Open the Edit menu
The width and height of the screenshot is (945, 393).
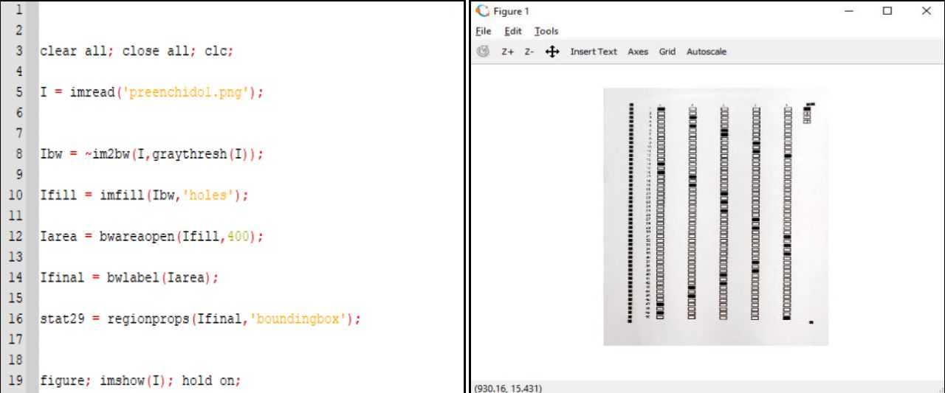pos(512,31)
